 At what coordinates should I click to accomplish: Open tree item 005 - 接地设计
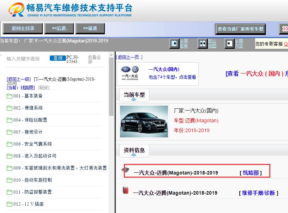click(x=28, y=132)
